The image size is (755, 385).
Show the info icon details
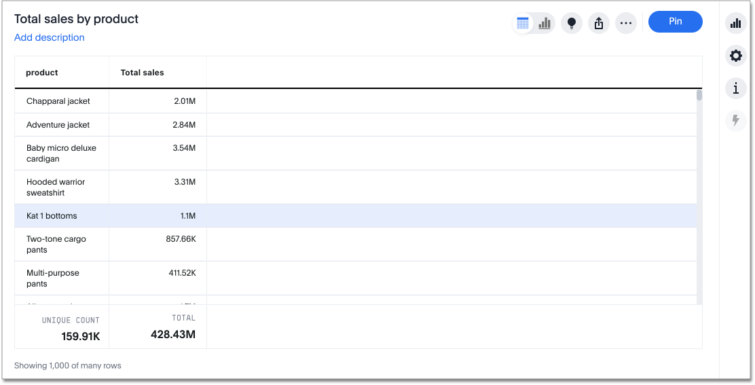735,88
